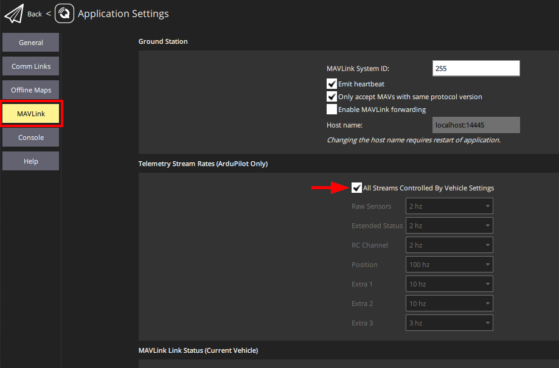Open the Extra 3 rate dropdown
559x368 pixels.
(449, 322)
